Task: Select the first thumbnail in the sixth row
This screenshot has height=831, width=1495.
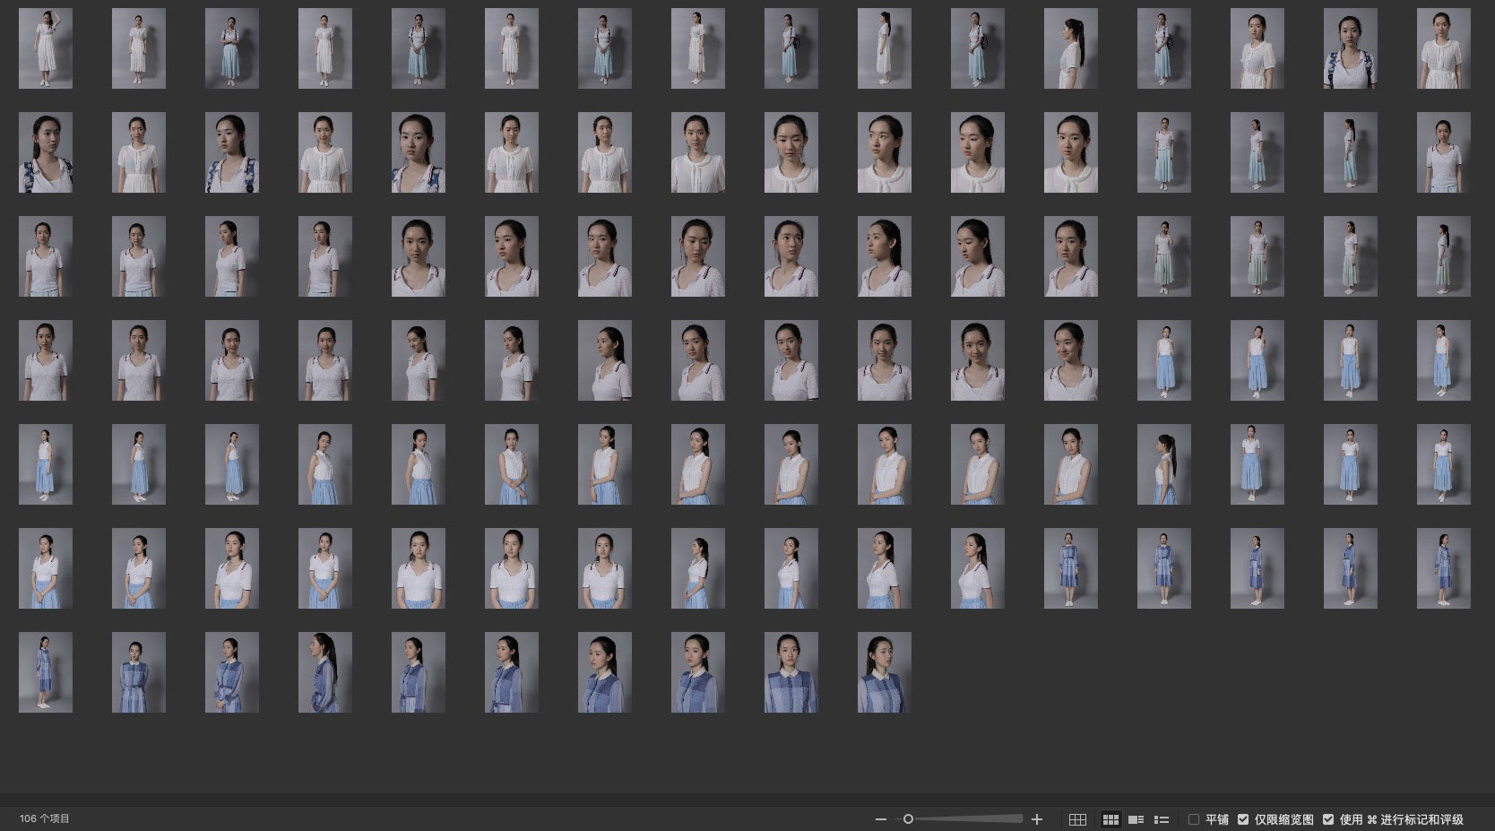Action: pos(46,568)
